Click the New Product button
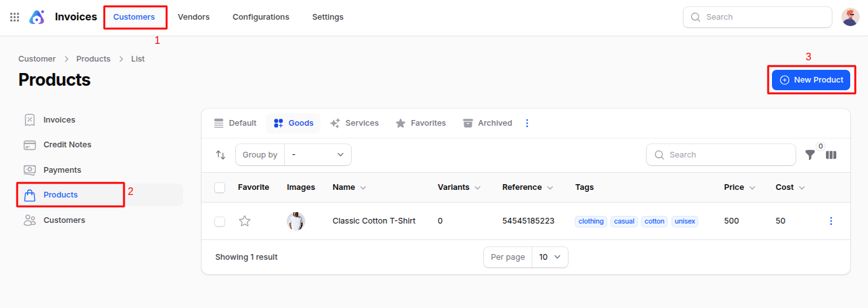 811,80
